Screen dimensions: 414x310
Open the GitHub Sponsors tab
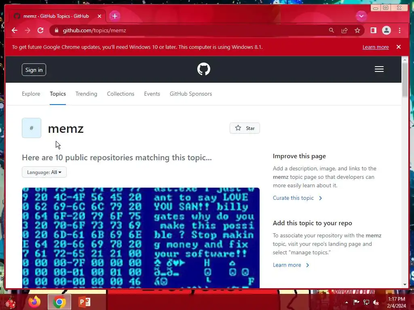click(x=191, y=94)
